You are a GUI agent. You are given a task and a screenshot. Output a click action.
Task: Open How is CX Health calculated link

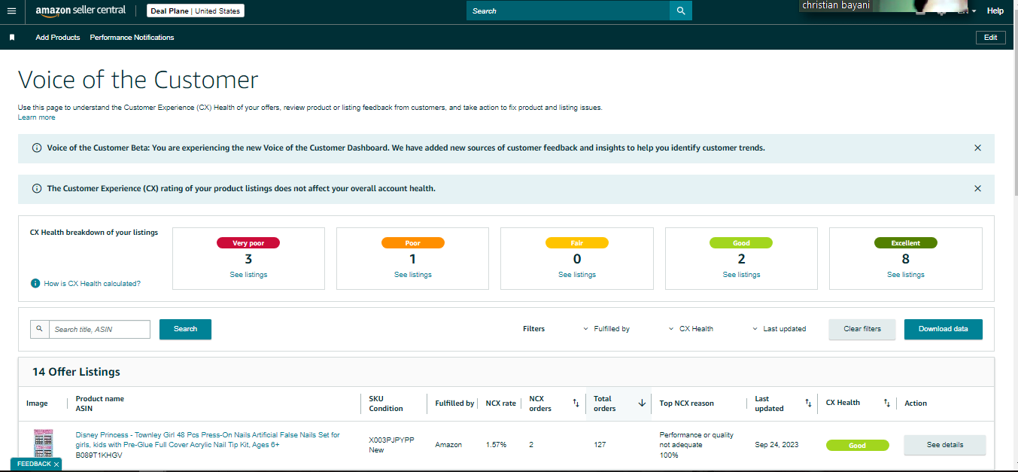tap(93, 284)
